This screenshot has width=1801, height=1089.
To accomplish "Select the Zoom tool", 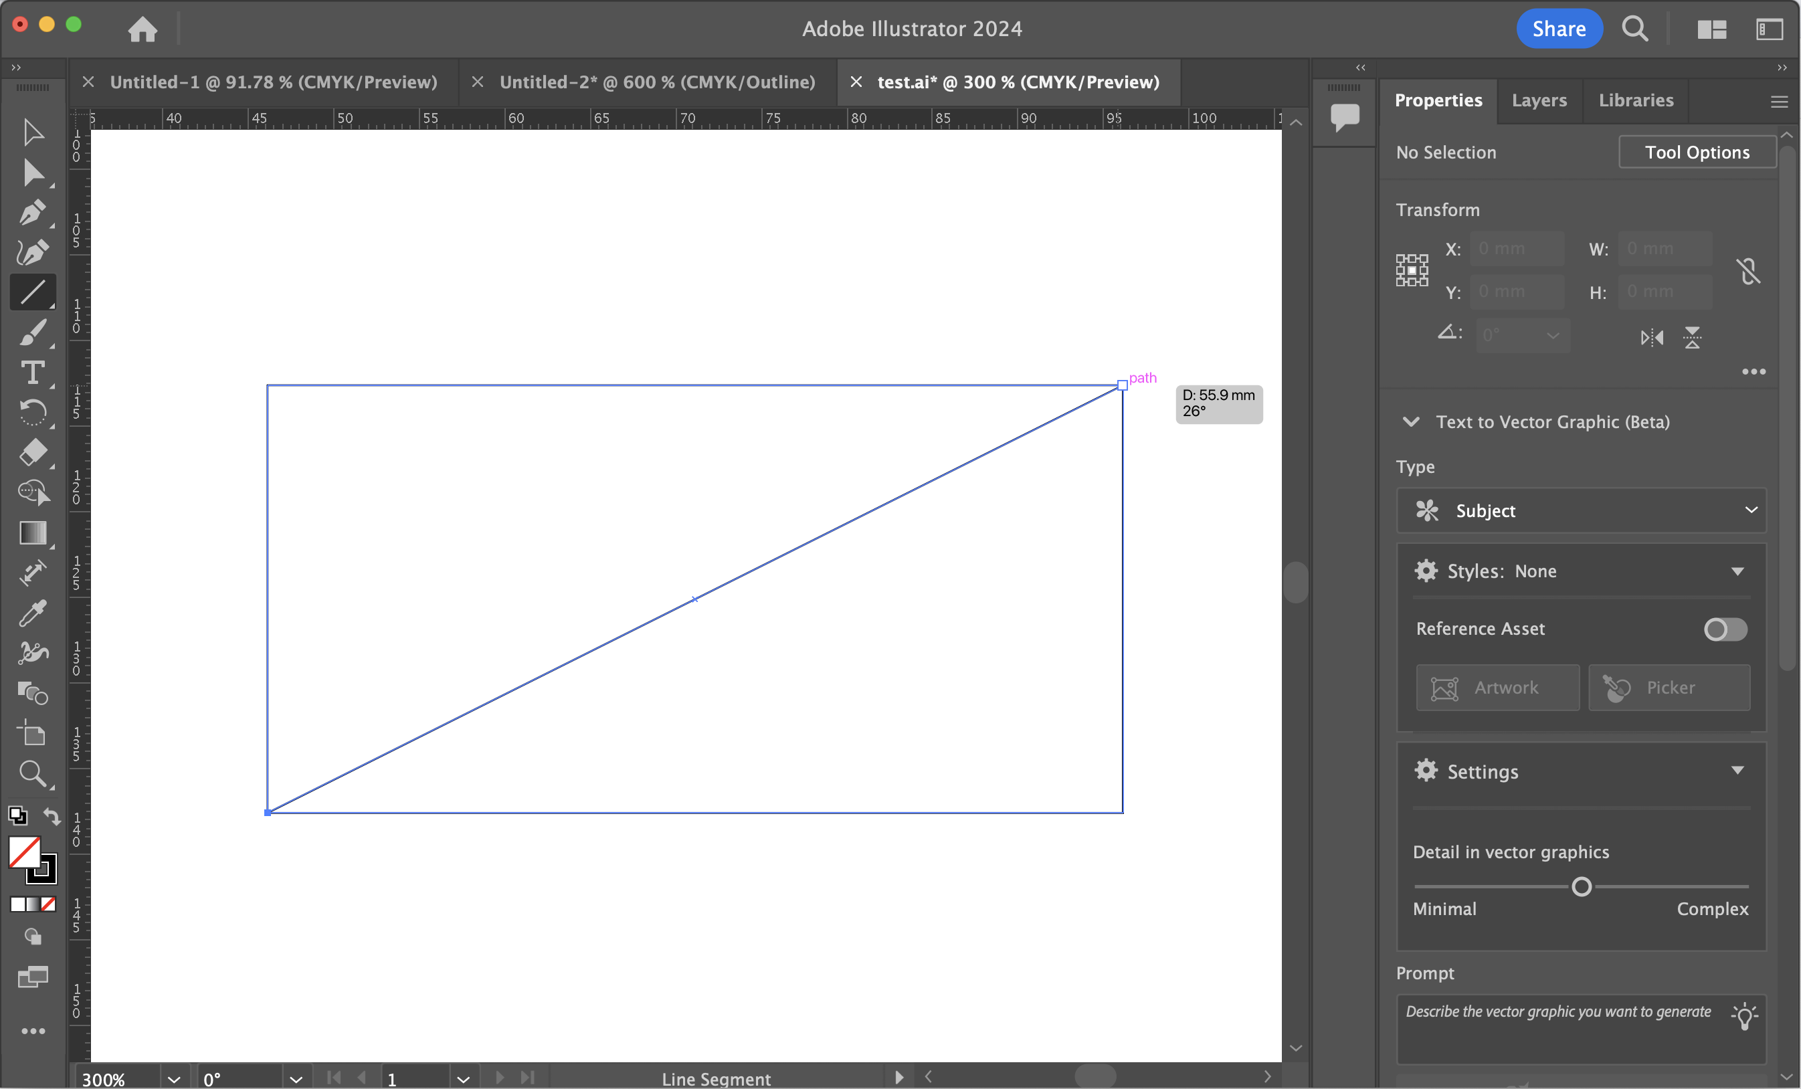I will pyautogui.click(x=32, y=773).
